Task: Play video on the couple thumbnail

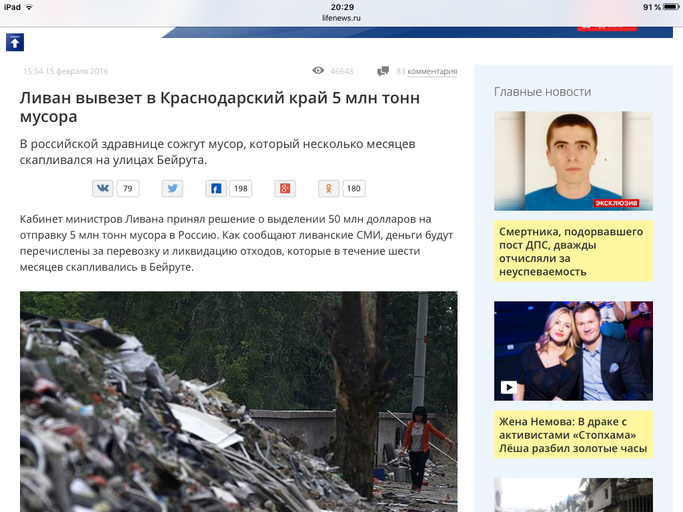Action: [x=509, y=387]
